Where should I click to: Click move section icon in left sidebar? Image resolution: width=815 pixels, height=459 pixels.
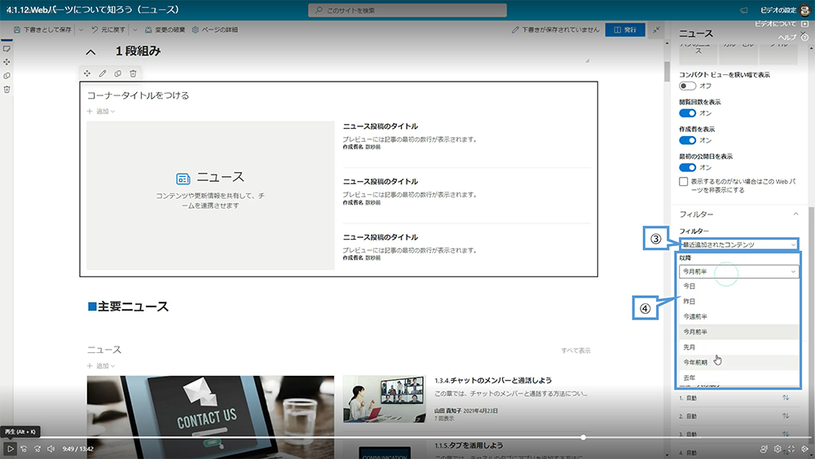tap(7, 62)
